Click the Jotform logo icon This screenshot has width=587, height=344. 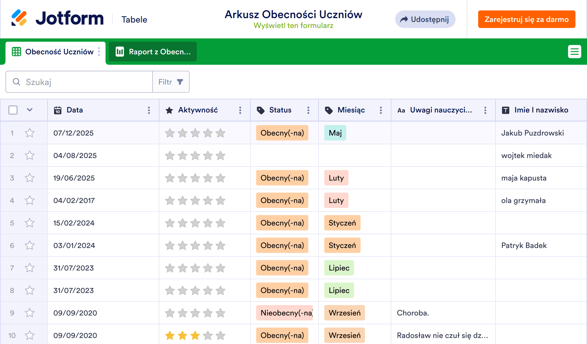click(19, 18)
